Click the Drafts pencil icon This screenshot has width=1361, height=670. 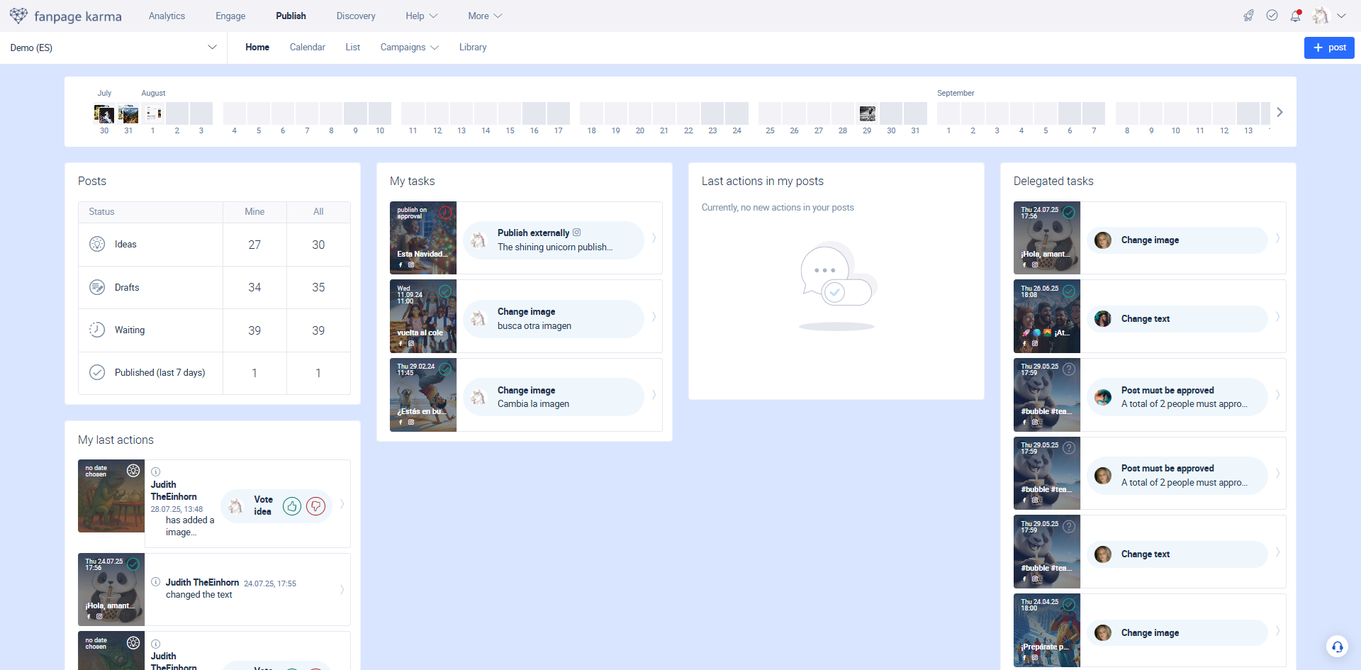[x=97, y=287]
